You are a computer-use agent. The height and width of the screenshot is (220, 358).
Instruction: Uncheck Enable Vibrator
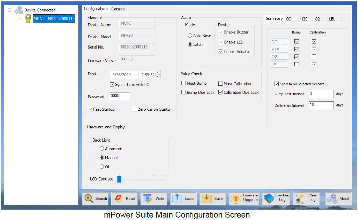tap(221, 51)
